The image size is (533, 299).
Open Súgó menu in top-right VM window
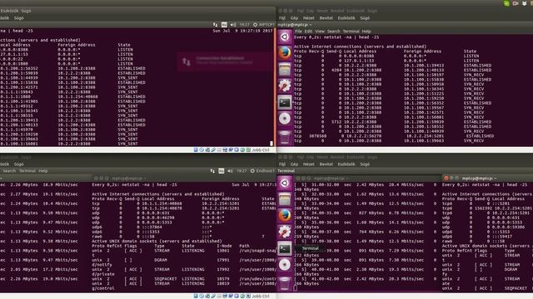point(365,18)
